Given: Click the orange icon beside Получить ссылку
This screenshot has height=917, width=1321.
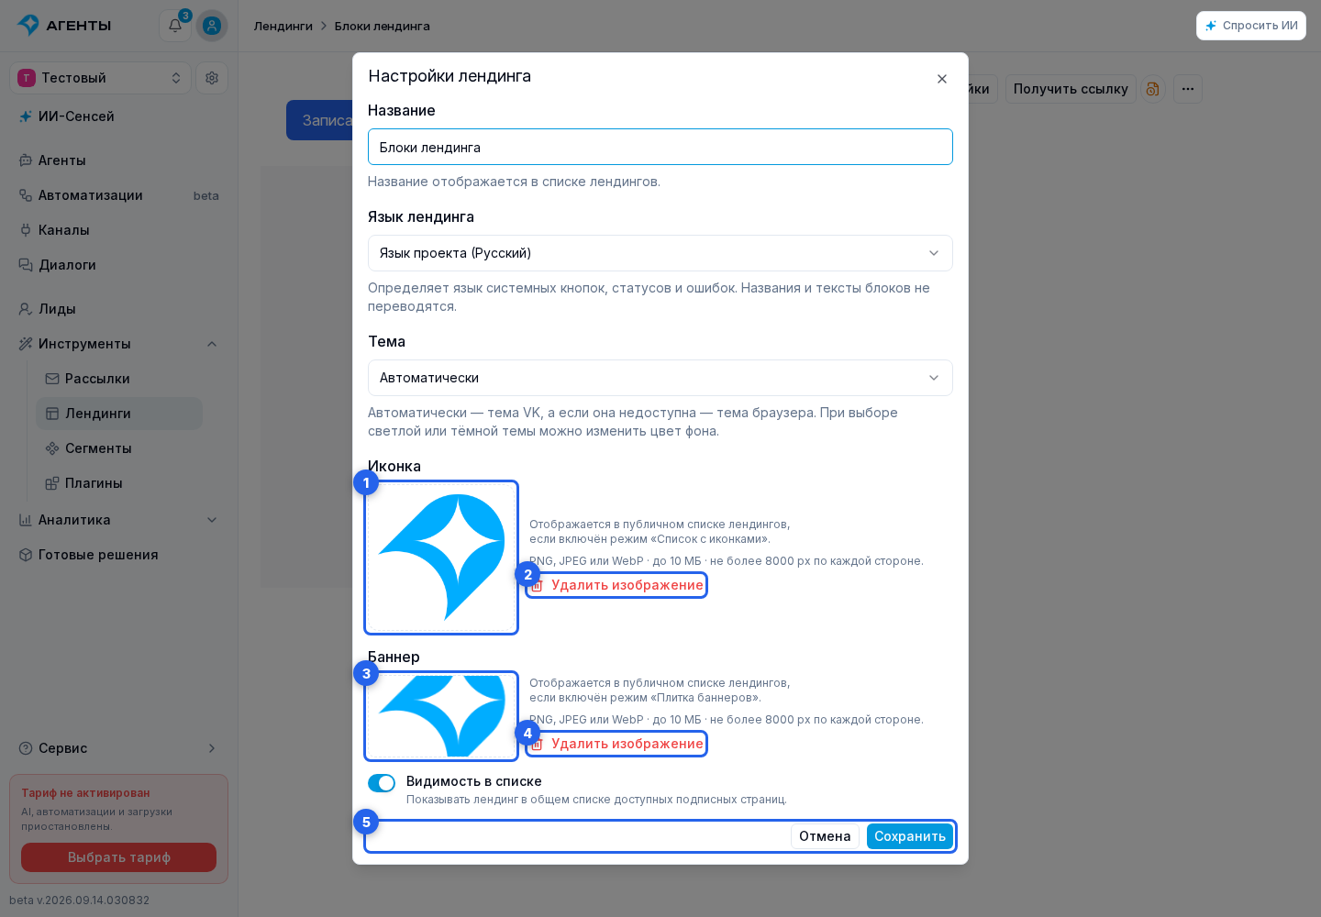Looking at the screenshot, I should tap(1153, 89).
